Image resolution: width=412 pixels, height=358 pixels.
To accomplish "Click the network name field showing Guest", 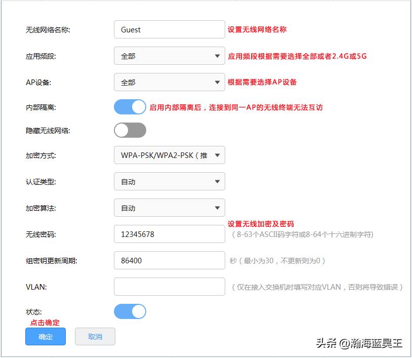I will pos(170,29).
